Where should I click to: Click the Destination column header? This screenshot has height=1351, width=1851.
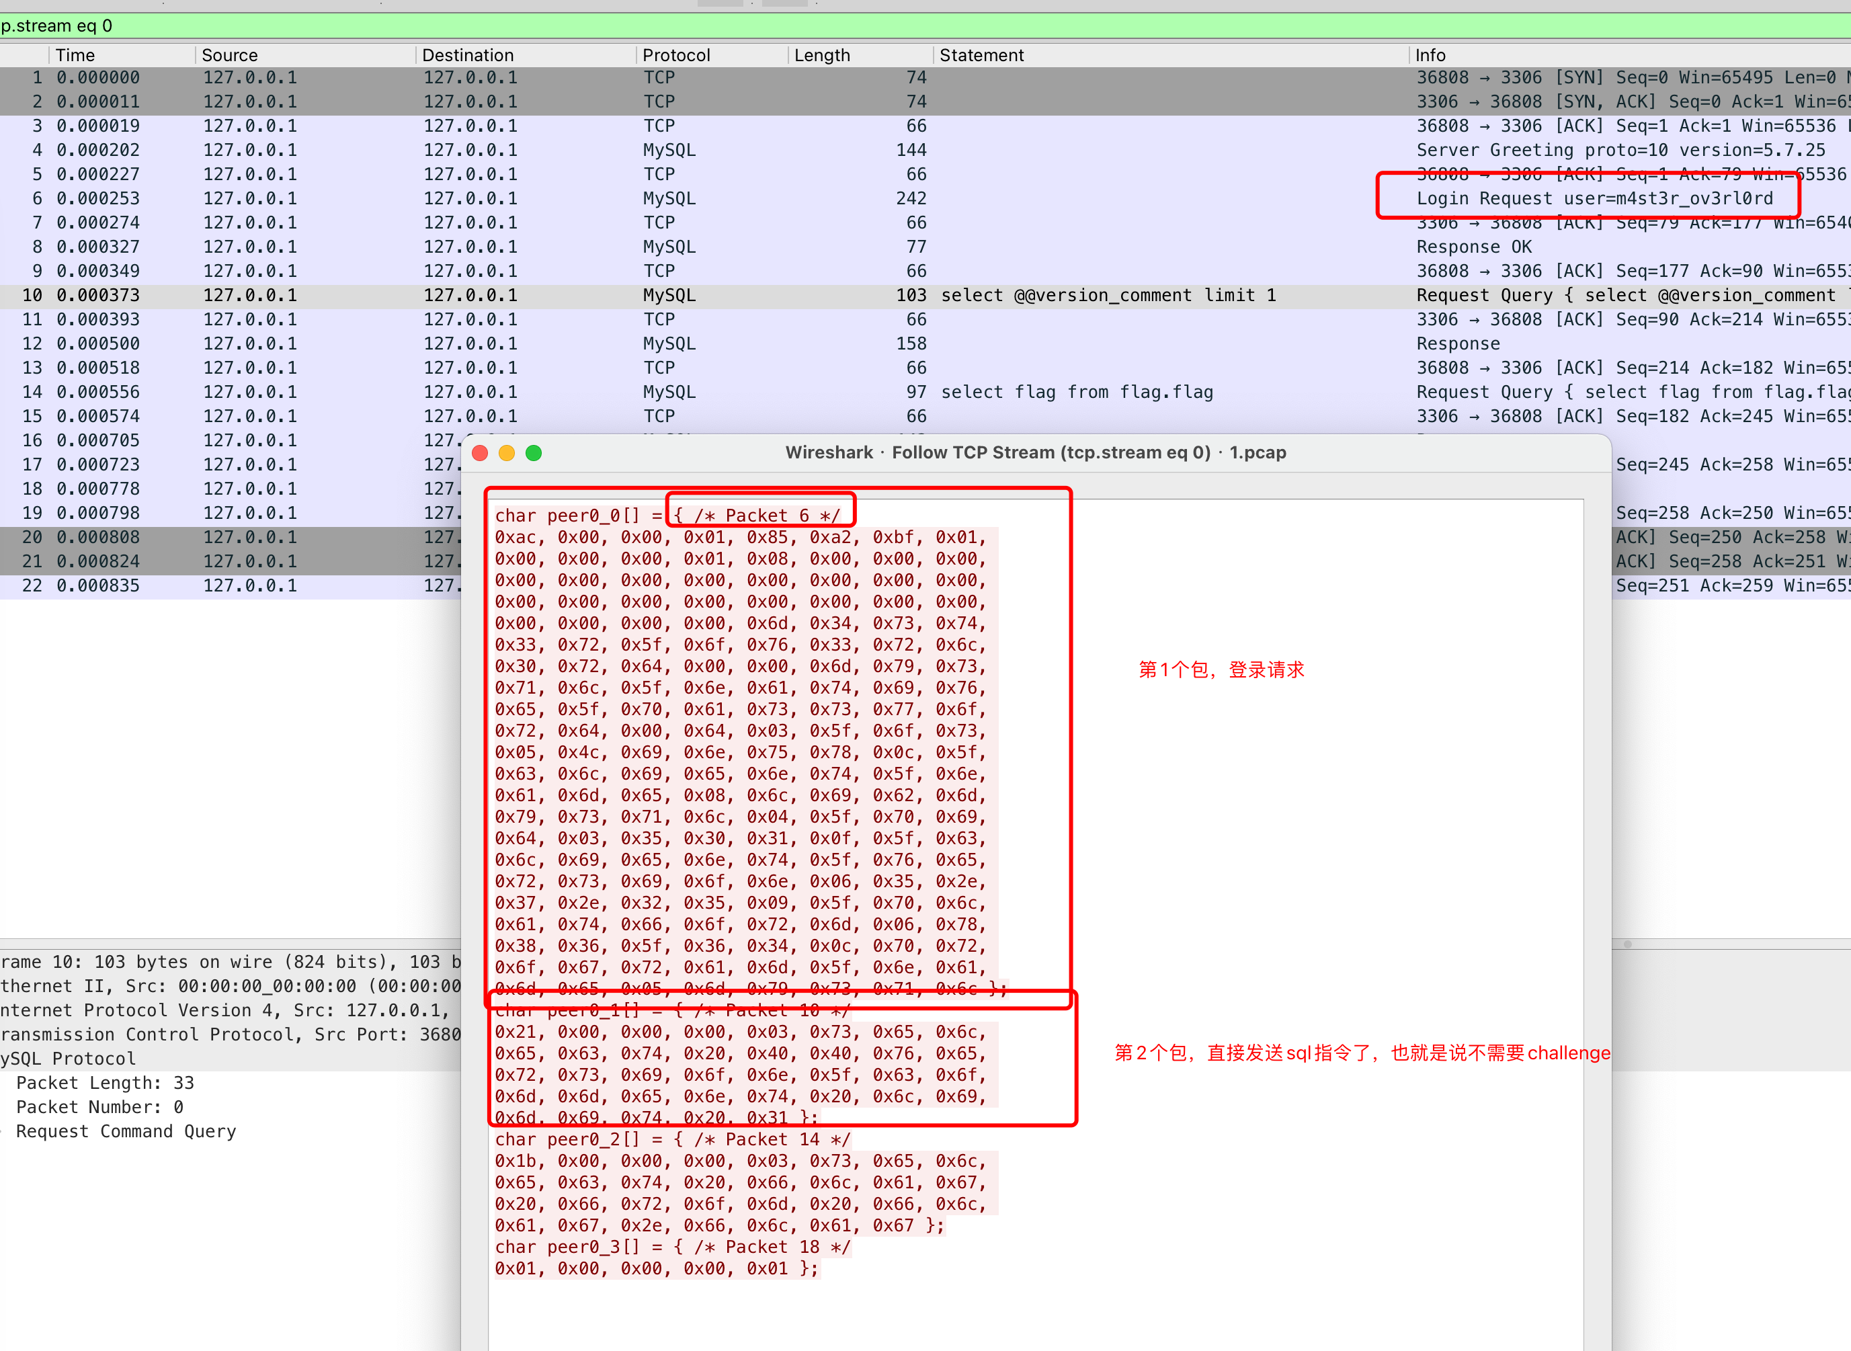tap(468, 55)
